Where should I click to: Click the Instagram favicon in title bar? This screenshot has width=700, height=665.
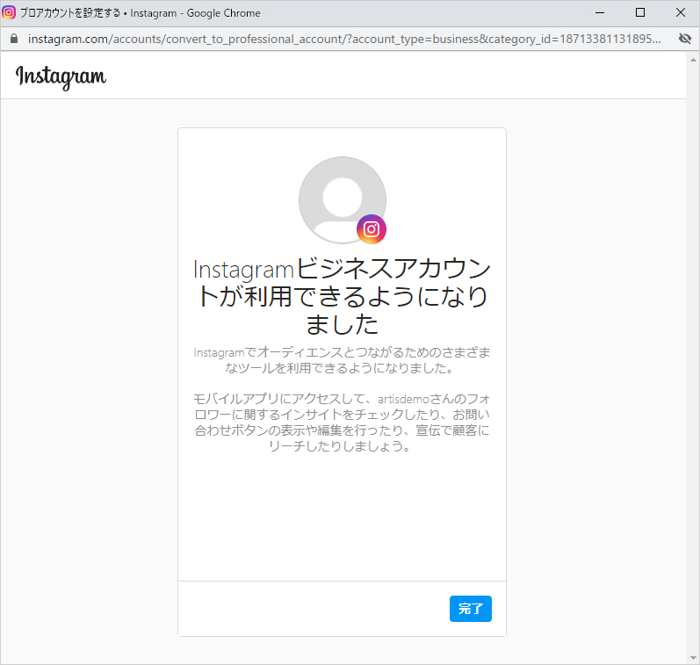click(x=9, y=12)
